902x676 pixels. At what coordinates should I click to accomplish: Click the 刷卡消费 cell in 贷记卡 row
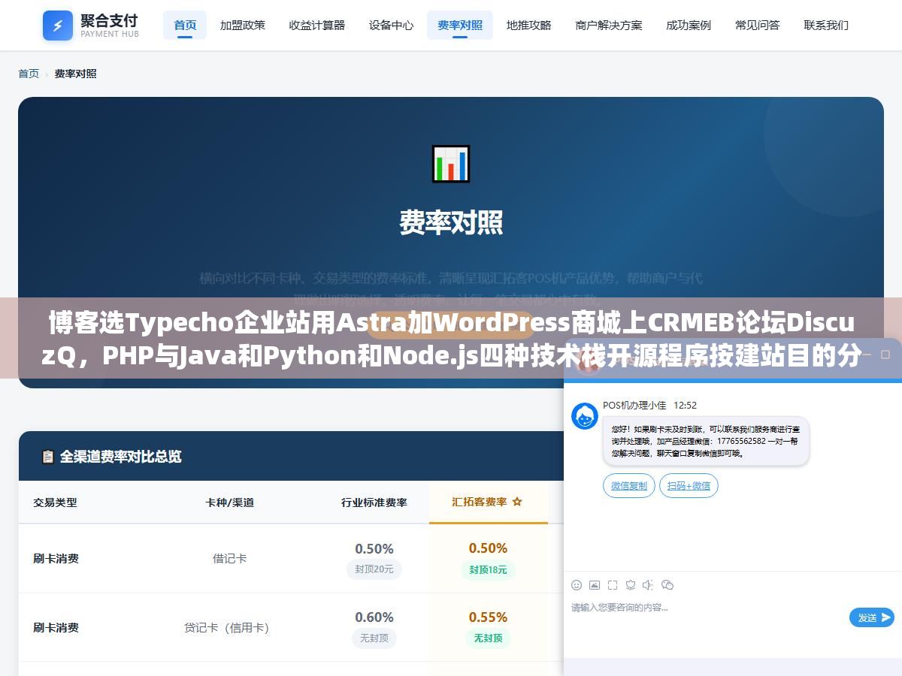point(56,627)
